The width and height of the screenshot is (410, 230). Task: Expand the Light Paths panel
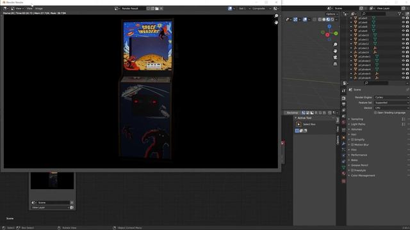pyautogui.click(x=358, y=125)
